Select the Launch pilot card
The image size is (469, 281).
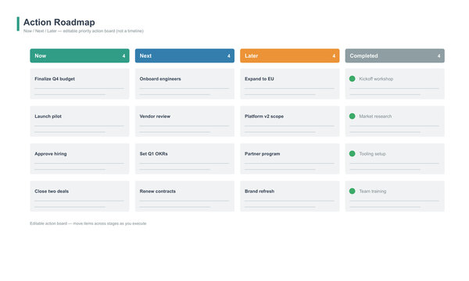[x=80, y=121]
